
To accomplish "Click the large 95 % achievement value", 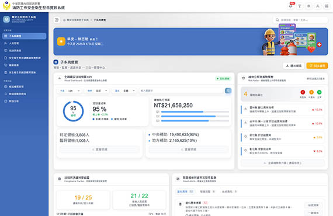I will tap(99, 109).
